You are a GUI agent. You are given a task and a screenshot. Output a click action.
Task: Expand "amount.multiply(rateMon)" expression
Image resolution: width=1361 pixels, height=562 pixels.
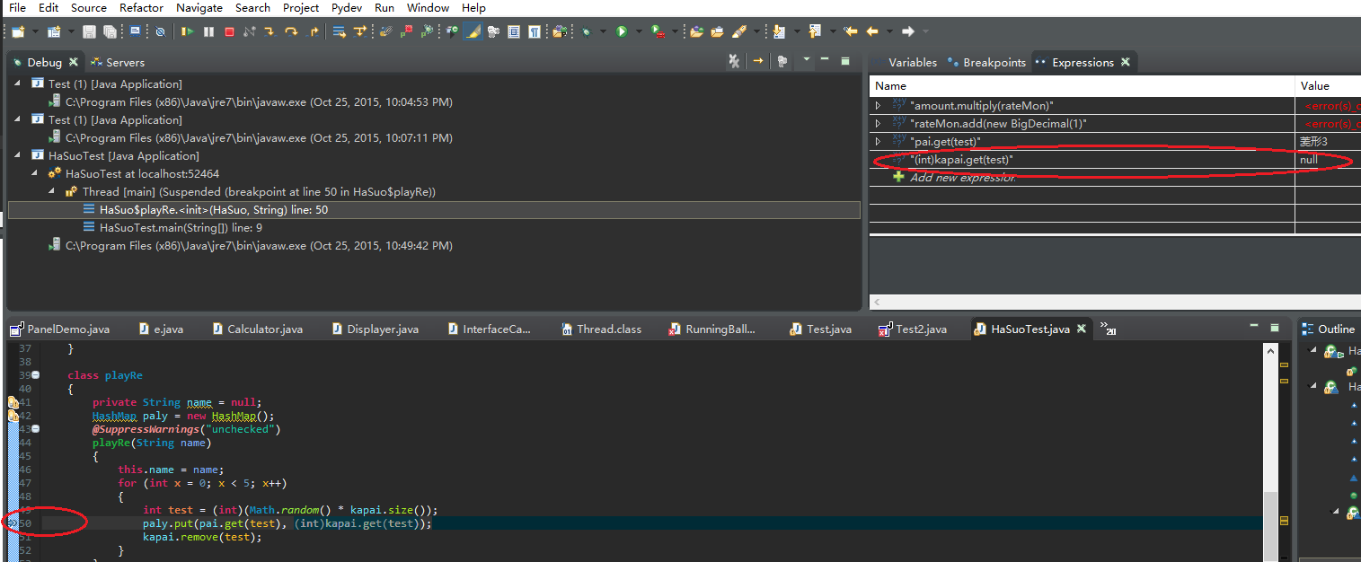879,106
